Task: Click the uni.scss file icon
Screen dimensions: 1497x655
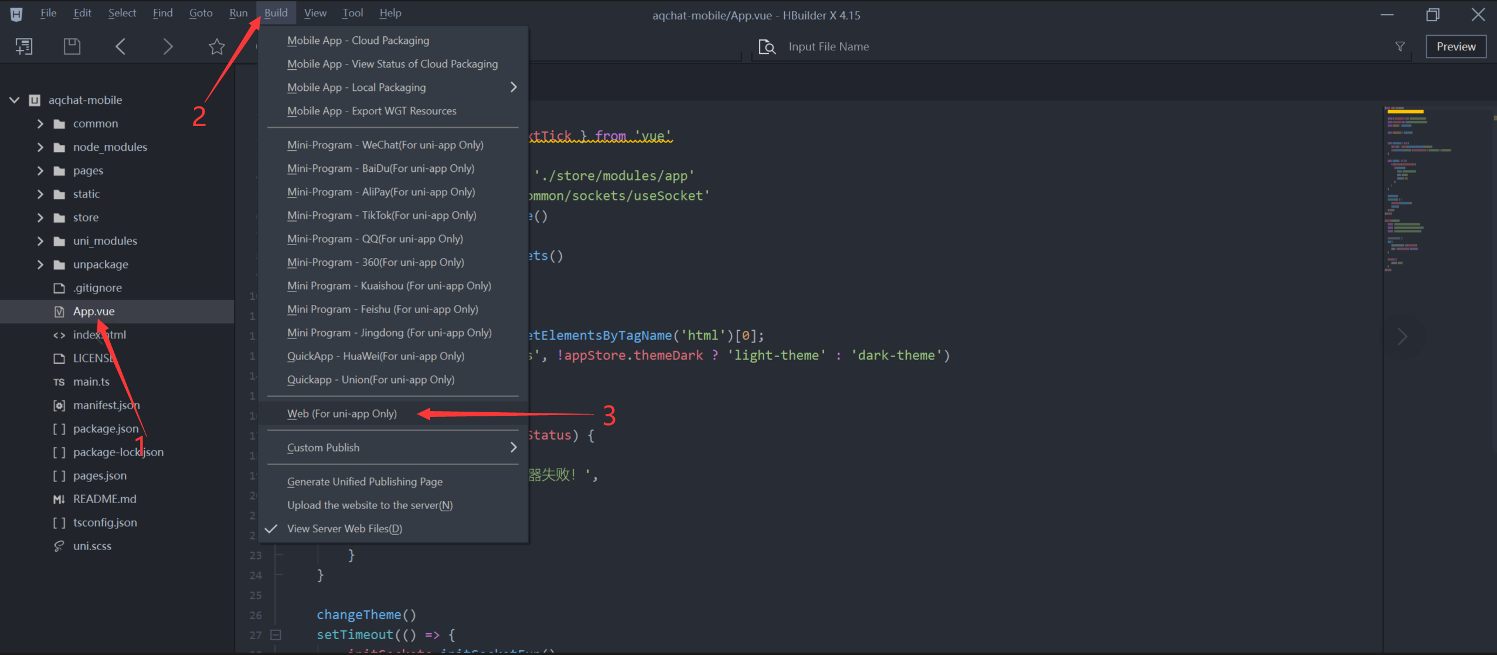Action: (x=59, y=546)
